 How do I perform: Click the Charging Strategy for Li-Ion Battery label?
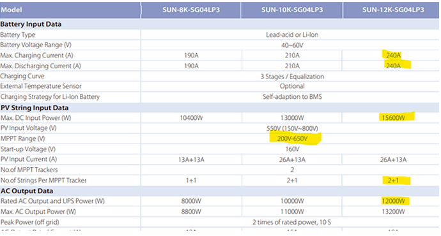pyautogui.click(x=50, y=97)
